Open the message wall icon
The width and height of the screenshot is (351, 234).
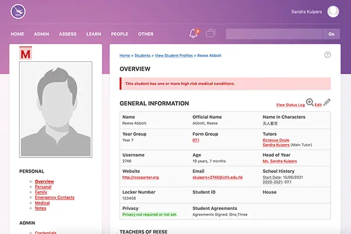coord(211,33)
